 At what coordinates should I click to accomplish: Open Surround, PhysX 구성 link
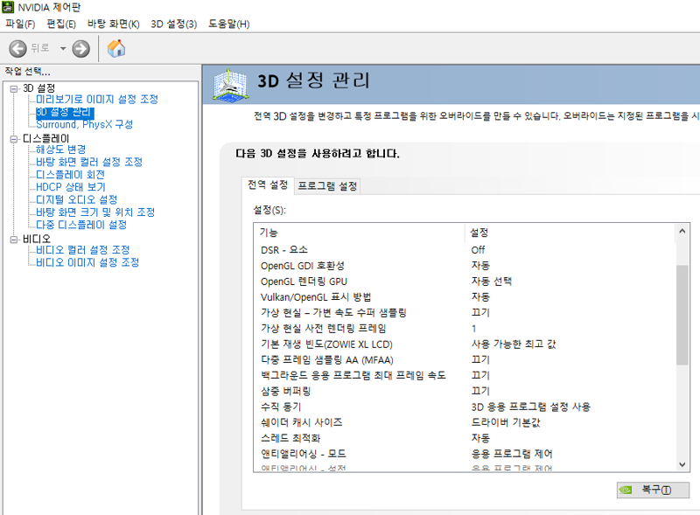pyautogui.click(x=84, y=124)
